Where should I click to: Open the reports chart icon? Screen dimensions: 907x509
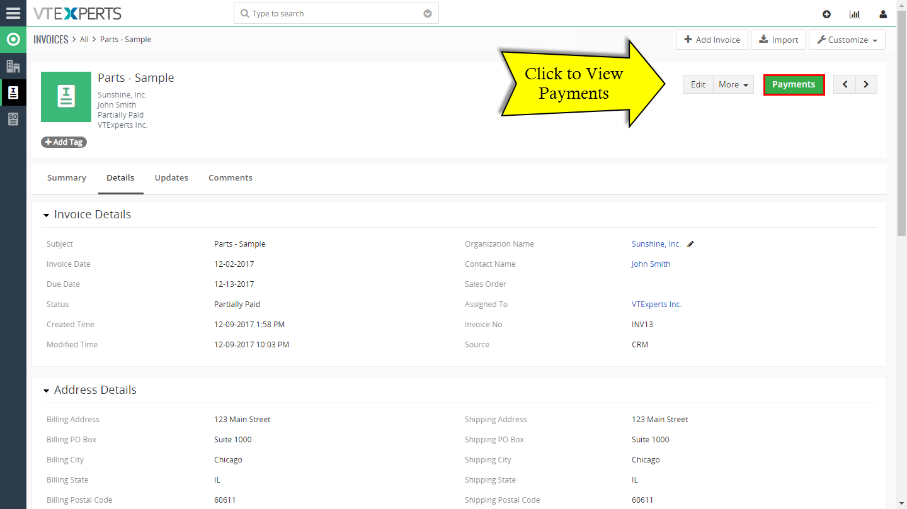(855, 14)
